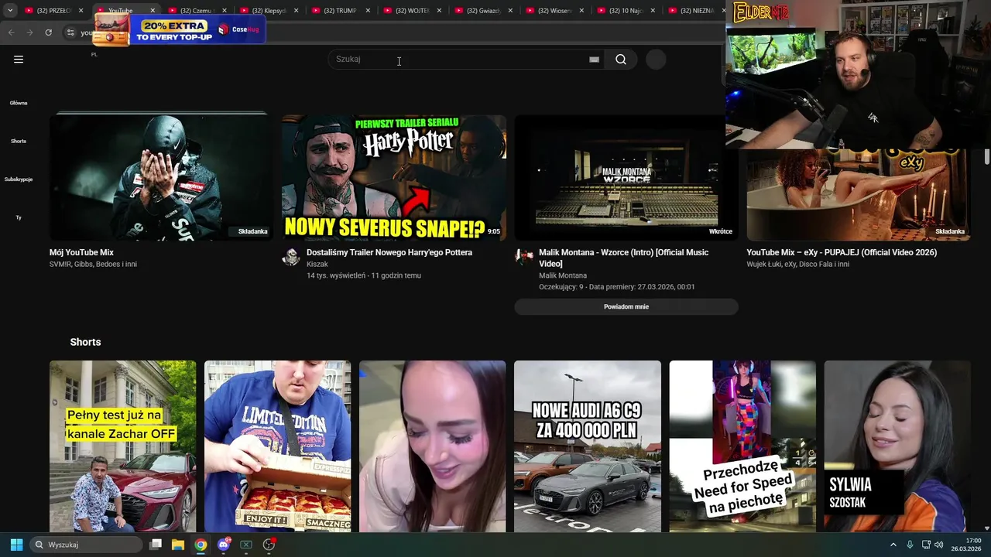
Task: Go to Główna in the sidebar
Action: (19, 103)
